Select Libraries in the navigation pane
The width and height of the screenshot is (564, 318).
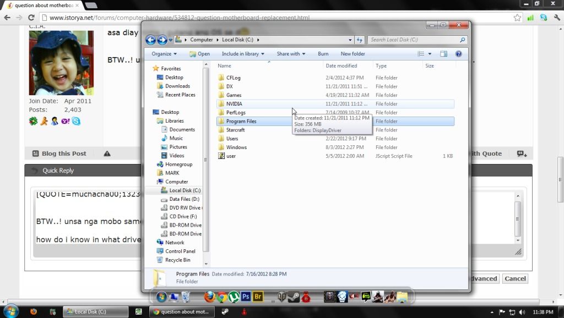click(175, 121)
